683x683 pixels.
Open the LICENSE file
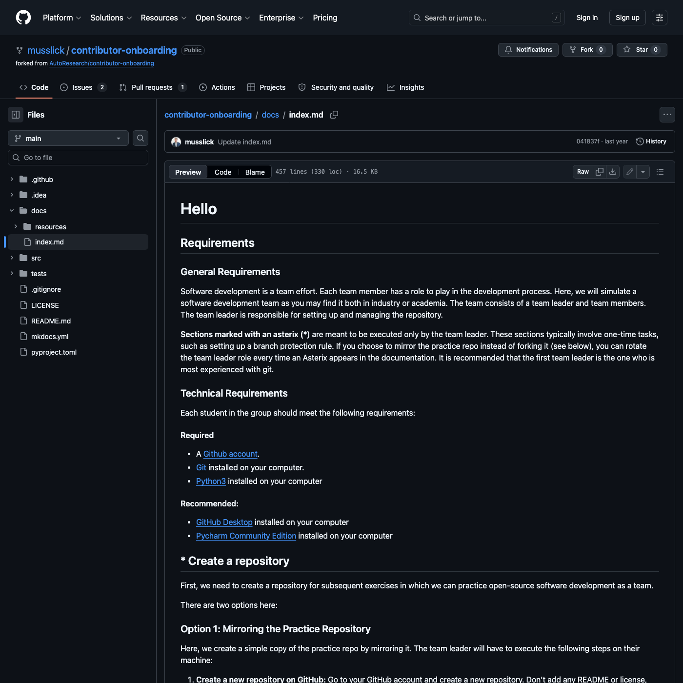[45, 305]
